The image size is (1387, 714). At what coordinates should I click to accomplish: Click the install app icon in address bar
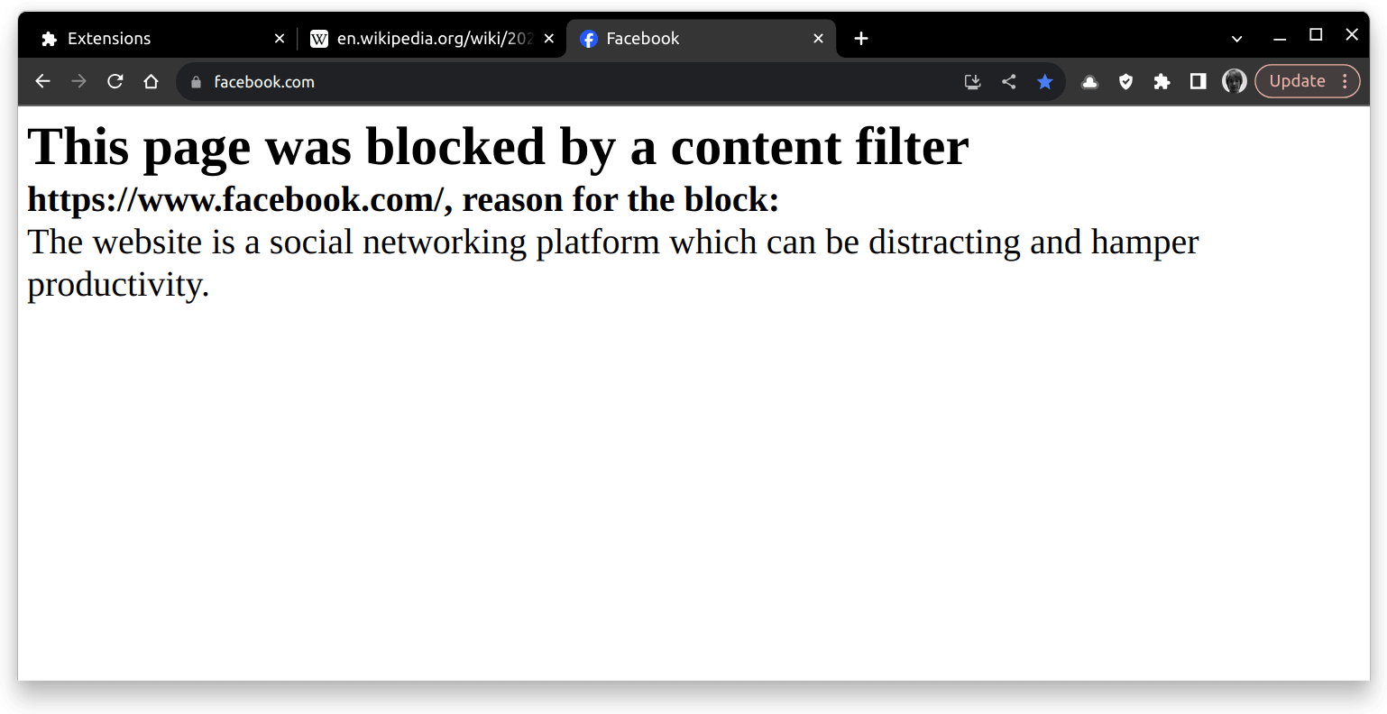pos(972,82)
